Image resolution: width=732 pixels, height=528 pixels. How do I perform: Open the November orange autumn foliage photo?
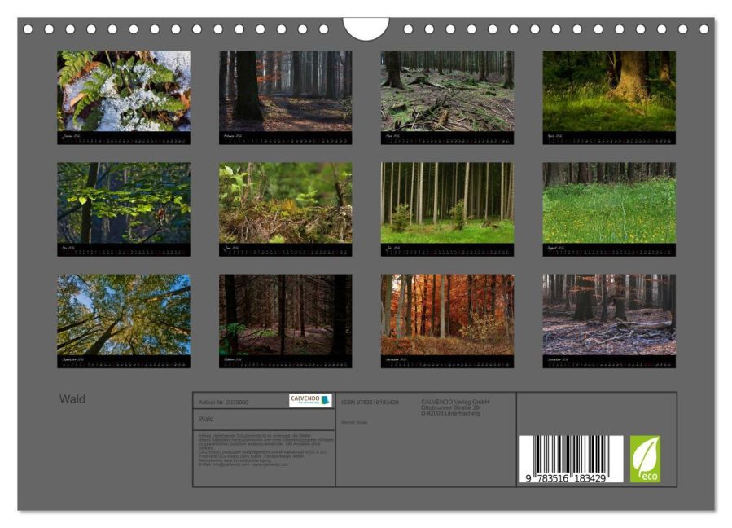pyautogui.click(x=447, y=315)
